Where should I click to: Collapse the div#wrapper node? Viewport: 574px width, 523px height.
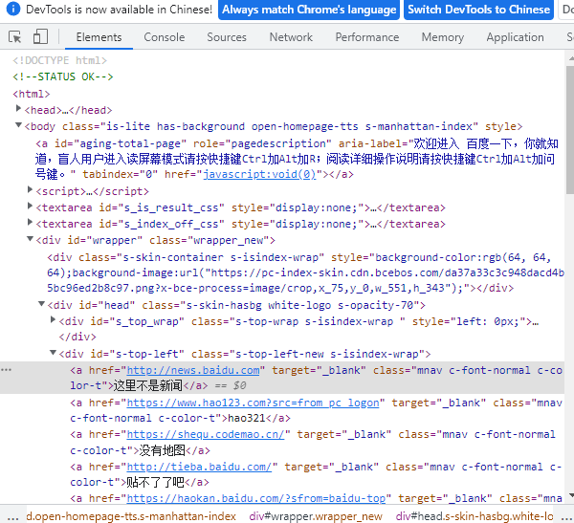coord(30,239)
